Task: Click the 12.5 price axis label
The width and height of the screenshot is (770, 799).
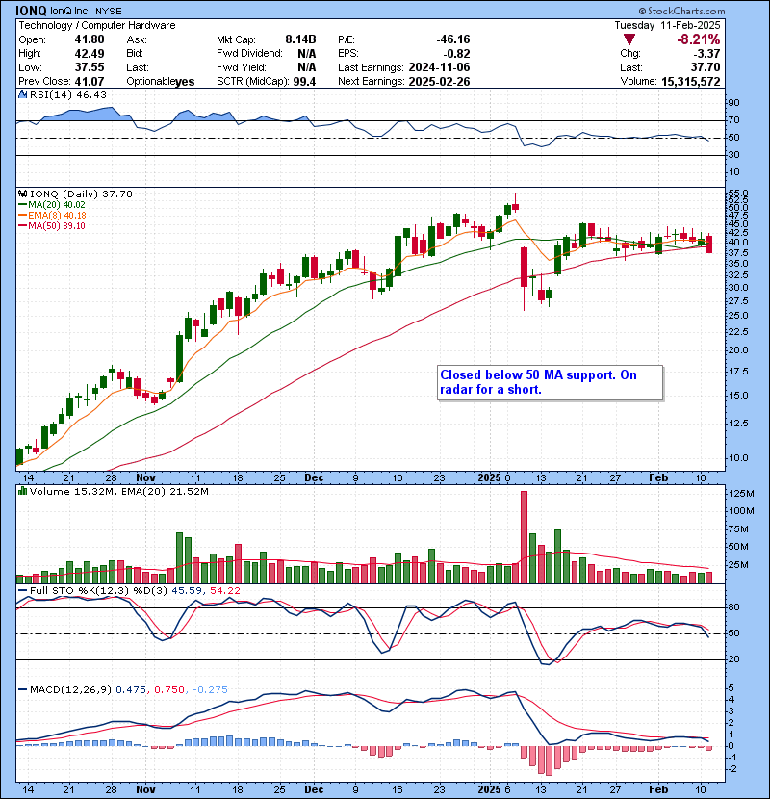Action: 738,424
